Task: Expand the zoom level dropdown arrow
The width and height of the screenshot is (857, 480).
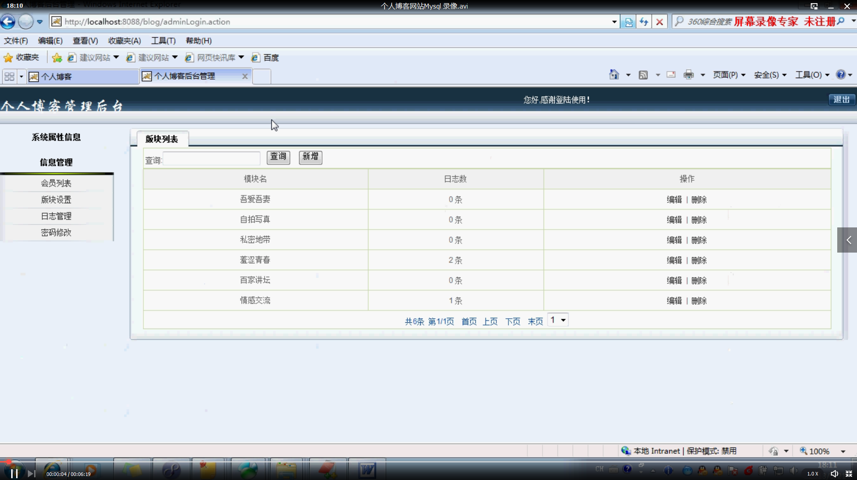Action: click(843, 451)
